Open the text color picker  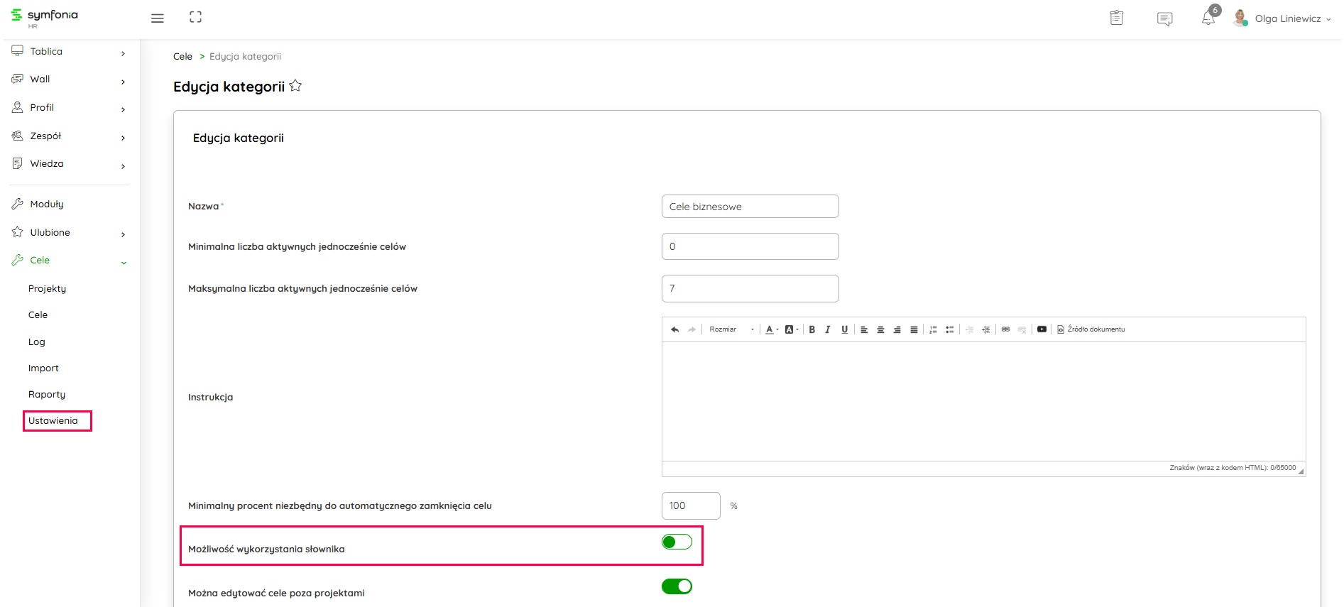click(x=772, y=329)
